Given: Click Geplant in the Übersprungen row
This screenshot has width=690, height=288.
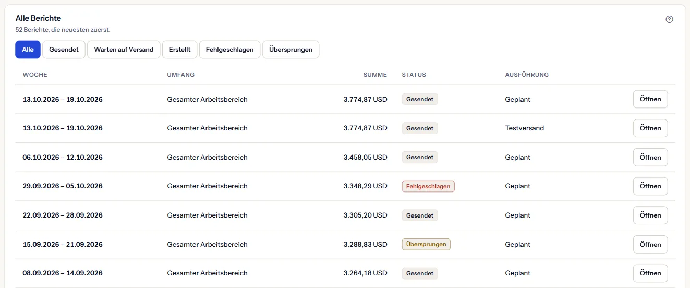Looking at the screenshot, I should (x=518, y=244).
